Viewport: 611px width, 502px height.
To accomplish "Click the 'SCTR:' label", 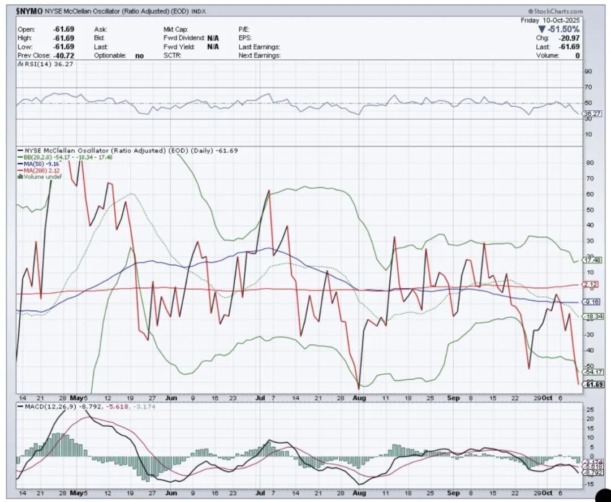I will (172, 56).
